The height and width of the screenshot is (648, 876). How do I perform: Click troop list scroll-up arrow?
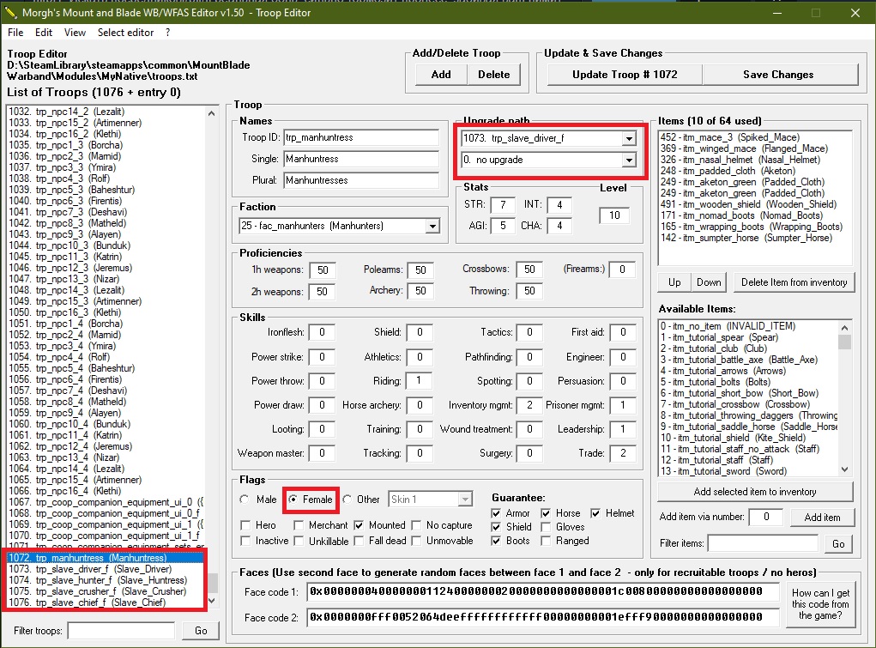click(x=211, y=113)
